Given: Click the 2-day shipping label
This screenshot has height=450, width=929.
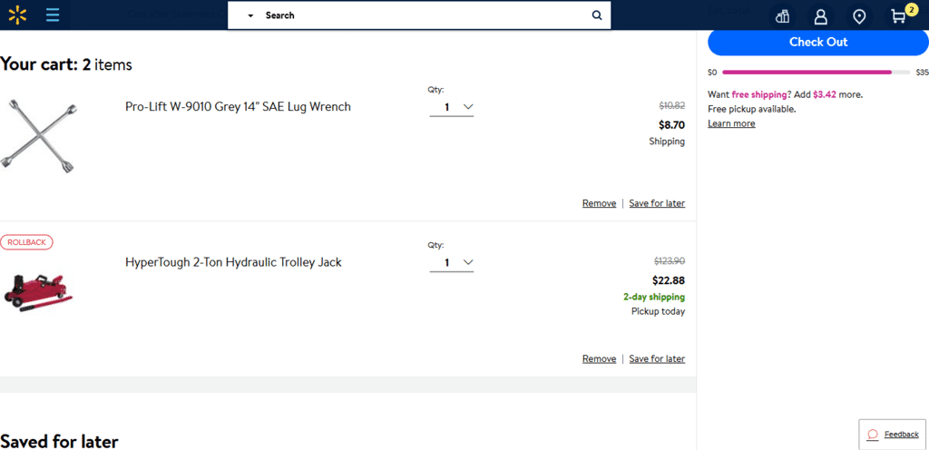Looking at the screenshot, I should click(654, 297).
